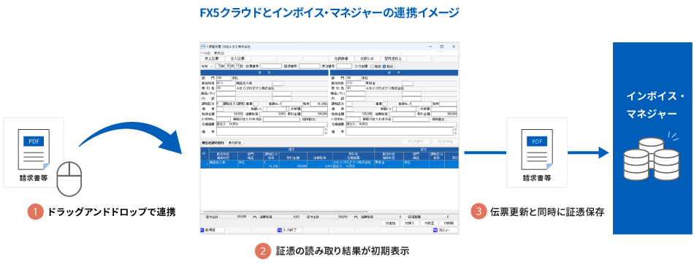Click the 貸方 元帳摘要 field
The width and height of the screenshot is (694, 270).
402,124
